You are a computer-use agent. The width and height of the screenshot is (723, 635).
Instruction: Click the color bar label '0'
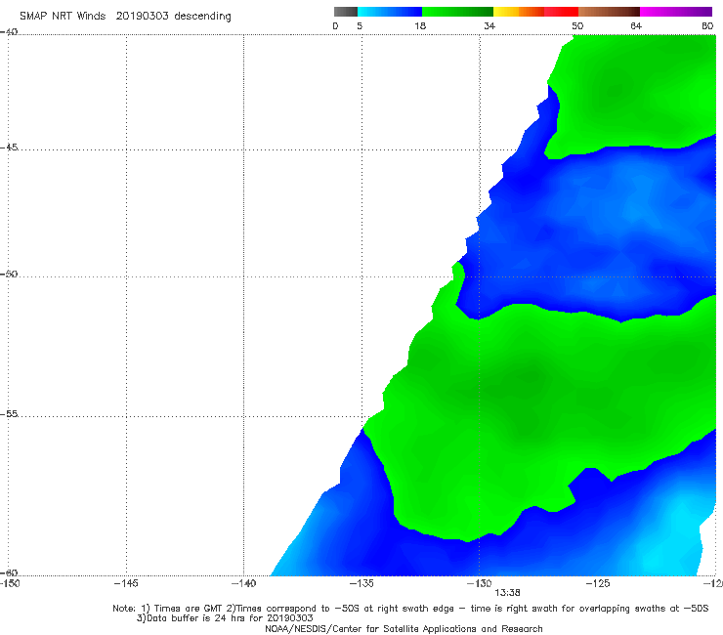tap(335, 26)
